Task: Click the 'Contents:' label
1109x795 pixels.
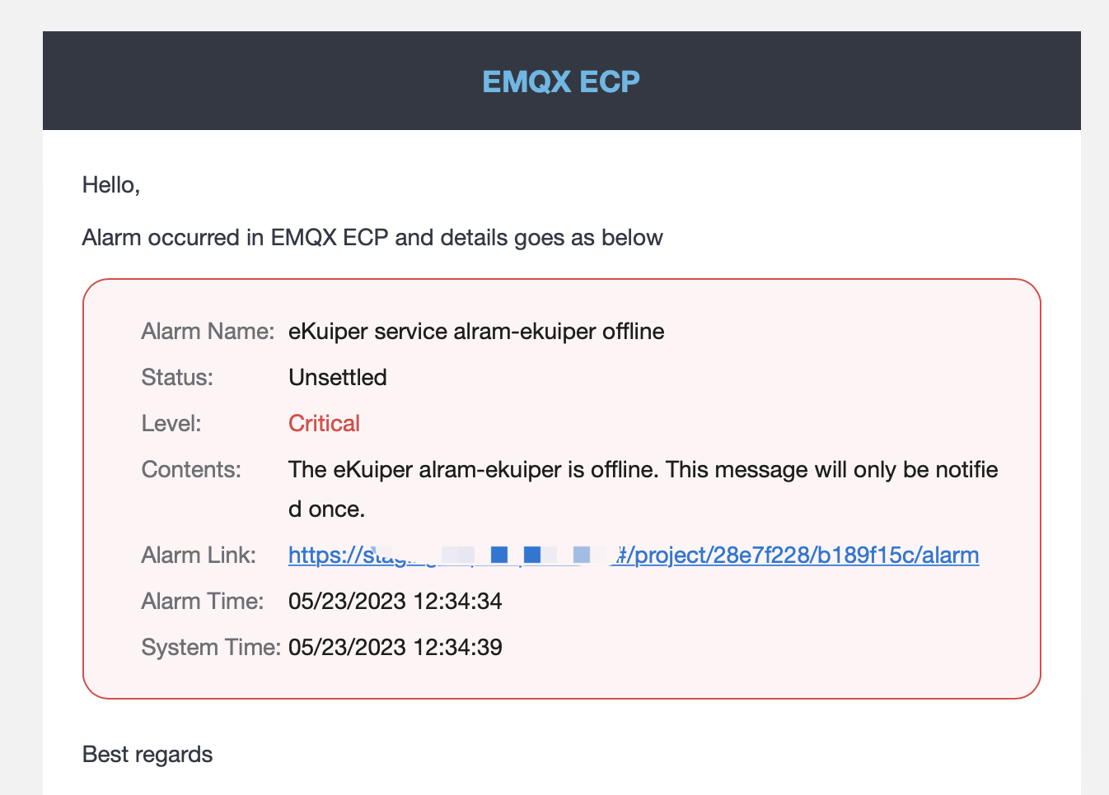Action: tap(191, 470)
